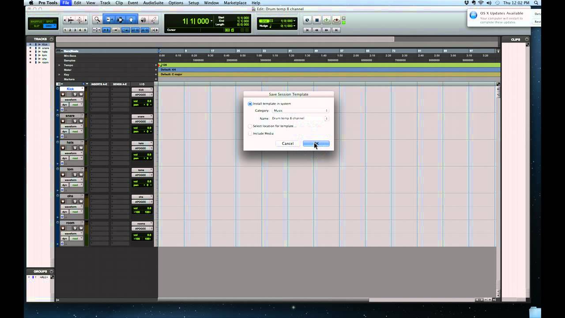Open the Apple menu
This screenshot has width=565, height=318.
tap(31, 3)
